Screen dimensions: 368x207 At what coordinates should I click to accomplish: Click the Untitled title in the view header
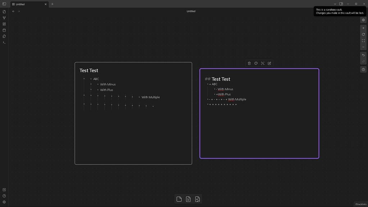(x=191, y=11)
